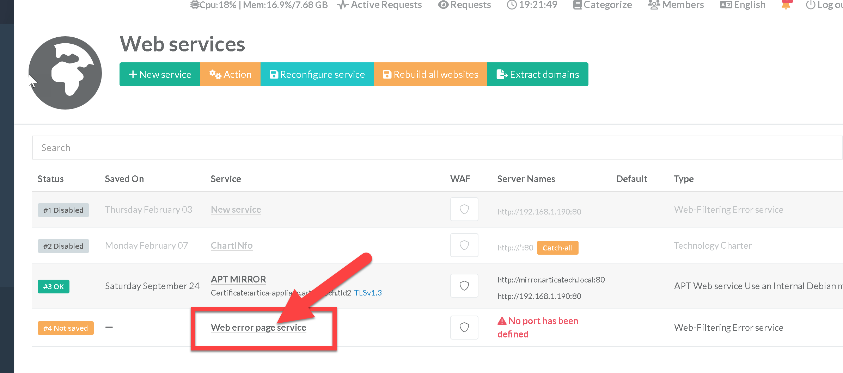The image size is (843, 373).
Task: Open the Categorize menu item
Action: pos(603,5)
